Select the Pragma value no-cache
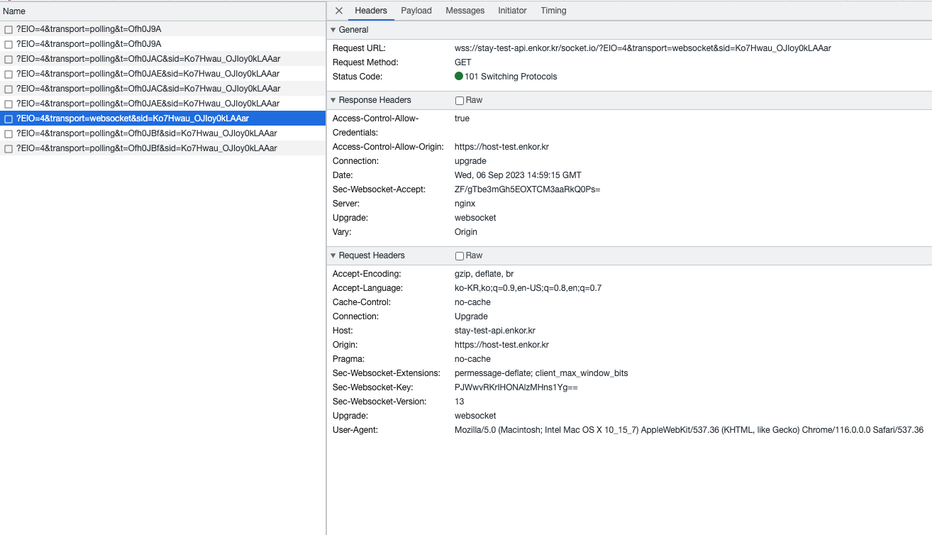Viewport: 932px width, 535px height. 472,359
